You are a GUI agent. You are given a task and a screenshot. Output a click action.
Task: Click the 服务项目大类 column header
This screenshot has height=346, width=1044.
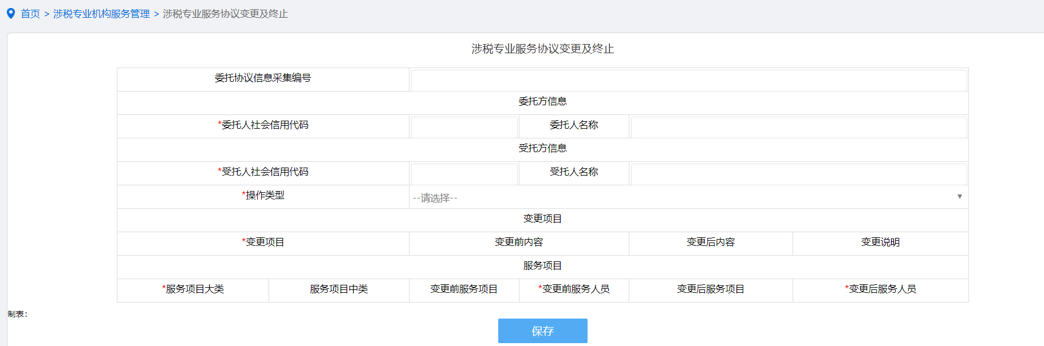[x=193, y=289]
